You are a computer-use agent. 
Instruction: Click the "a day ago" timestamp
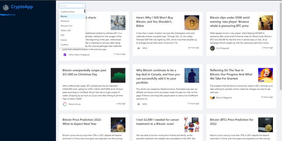coord(121,103)
